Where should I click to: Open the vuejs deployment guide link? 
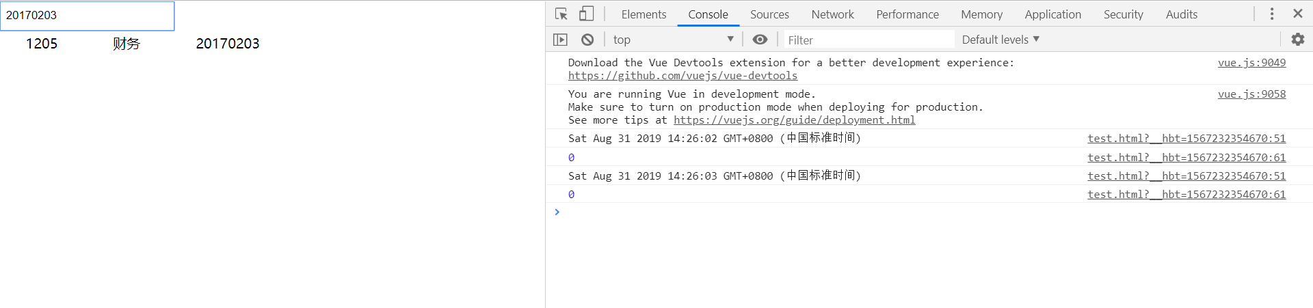794,120
